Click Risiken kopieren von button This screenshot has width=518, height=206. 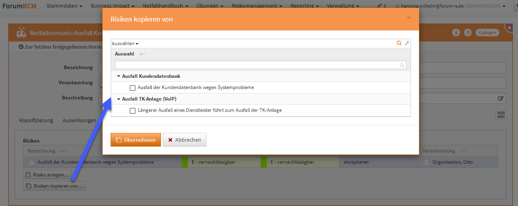click(54, 186)
